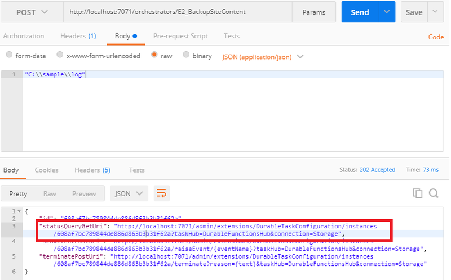Select the x-www-form-urlencoded radio button
The width and height of the screenshot is (451, 280).
(x=60, y=55)
